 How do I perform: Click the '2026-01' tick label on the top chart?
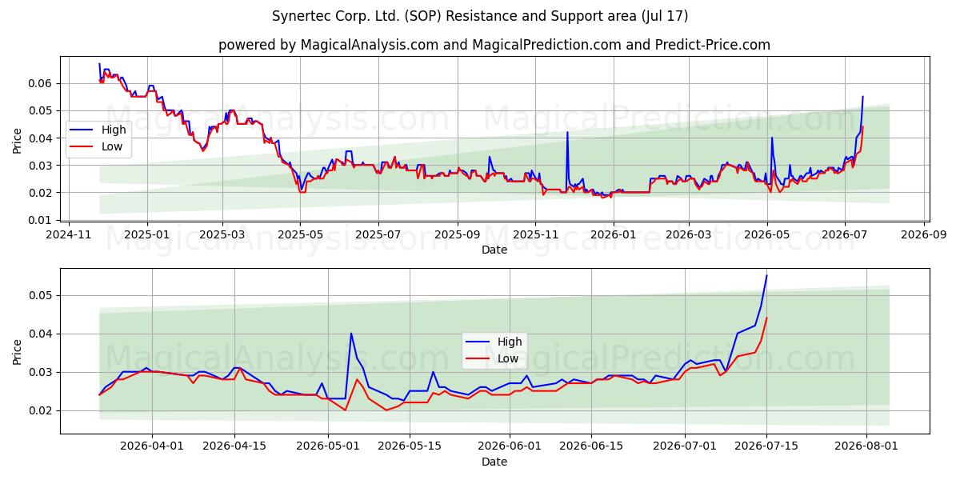pos(614,234)
